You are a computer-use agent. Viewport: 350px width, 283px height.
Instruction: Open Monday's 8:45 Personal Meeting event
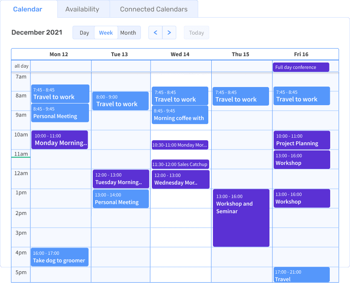[60, 113]
